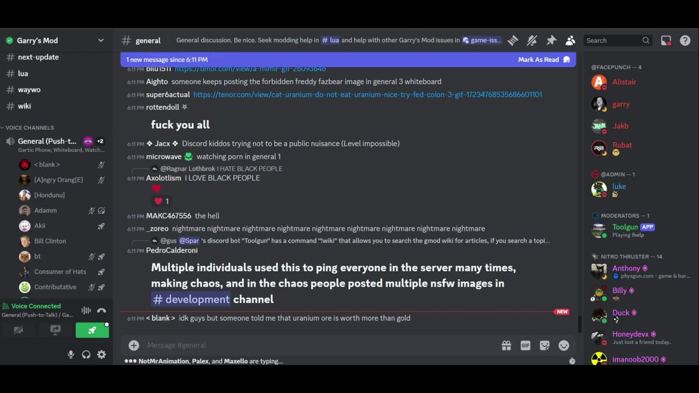Select the General (Push-to-Talk) voice channel

(46, 141)
